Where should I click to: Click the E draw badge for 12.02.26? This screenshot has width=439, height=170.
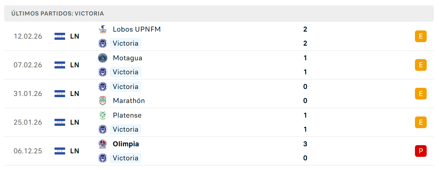click(421, 36)
